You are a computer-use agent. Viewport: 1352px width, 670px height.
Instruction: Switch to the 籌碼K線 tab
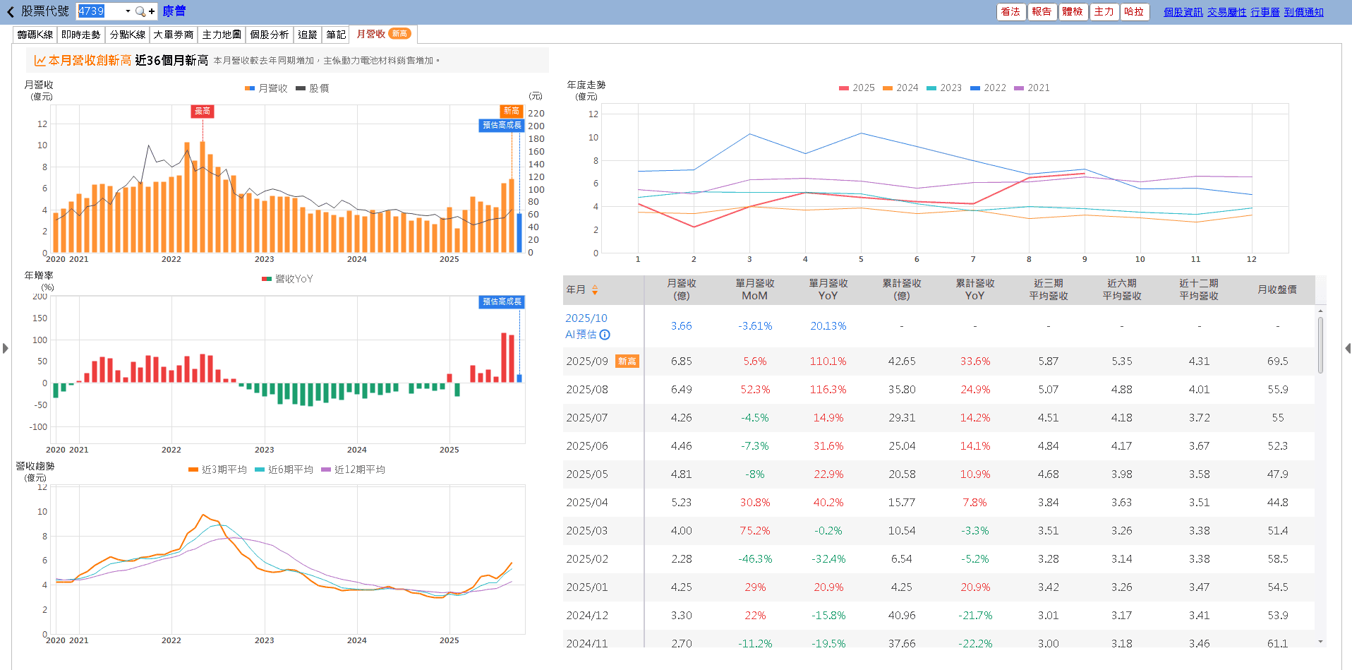click(x=35, y=35)
